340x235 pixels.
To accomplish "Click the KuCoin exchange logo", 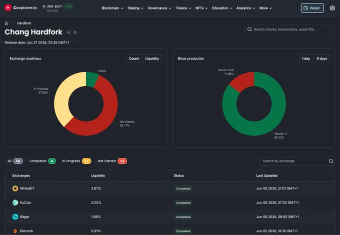I will tap(15, 202).
